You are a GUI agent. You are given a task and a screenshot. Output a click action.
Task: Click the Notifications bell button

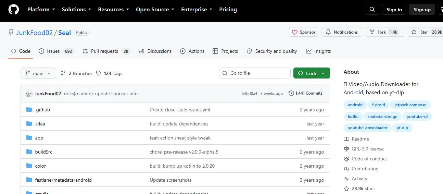tap(342, 32)
